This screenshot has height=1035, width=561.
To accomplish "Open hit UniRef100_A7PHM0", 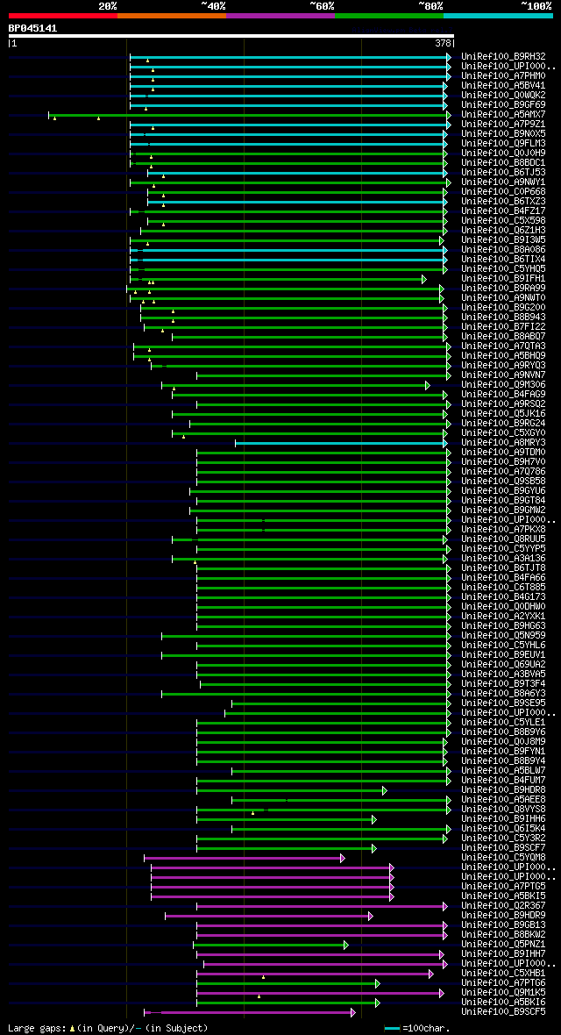I will [x=503, y=76].
